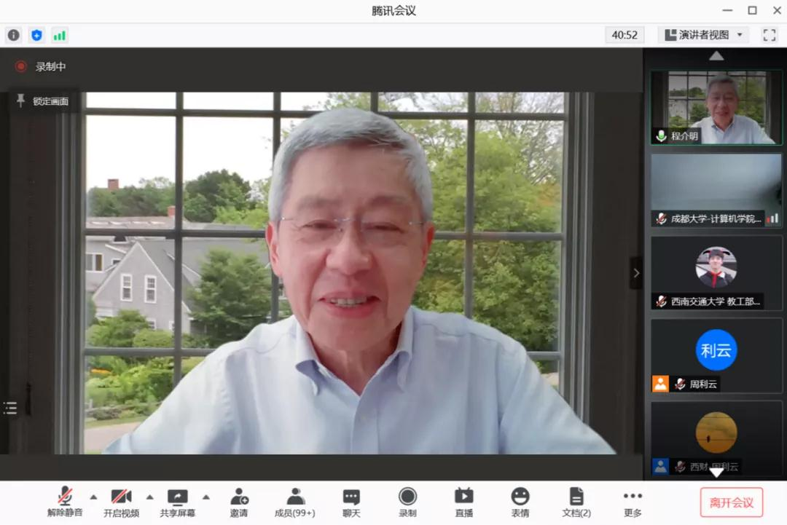Start 直播 live streaming
Image resolution: width=787 pixels, height=525 pixels.
pos(464,502)
